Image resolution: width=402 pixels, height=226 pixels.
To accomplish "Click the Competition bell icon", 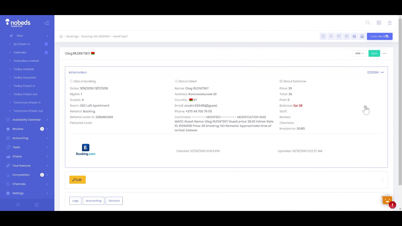I will pos(8,175).
